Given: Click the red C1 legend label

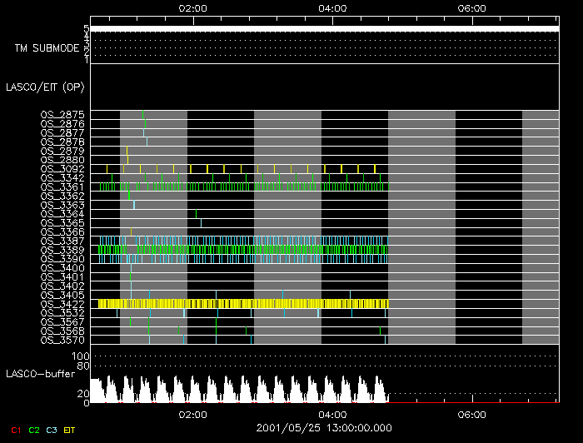Looking at the screenshot, I should [16, 429].
